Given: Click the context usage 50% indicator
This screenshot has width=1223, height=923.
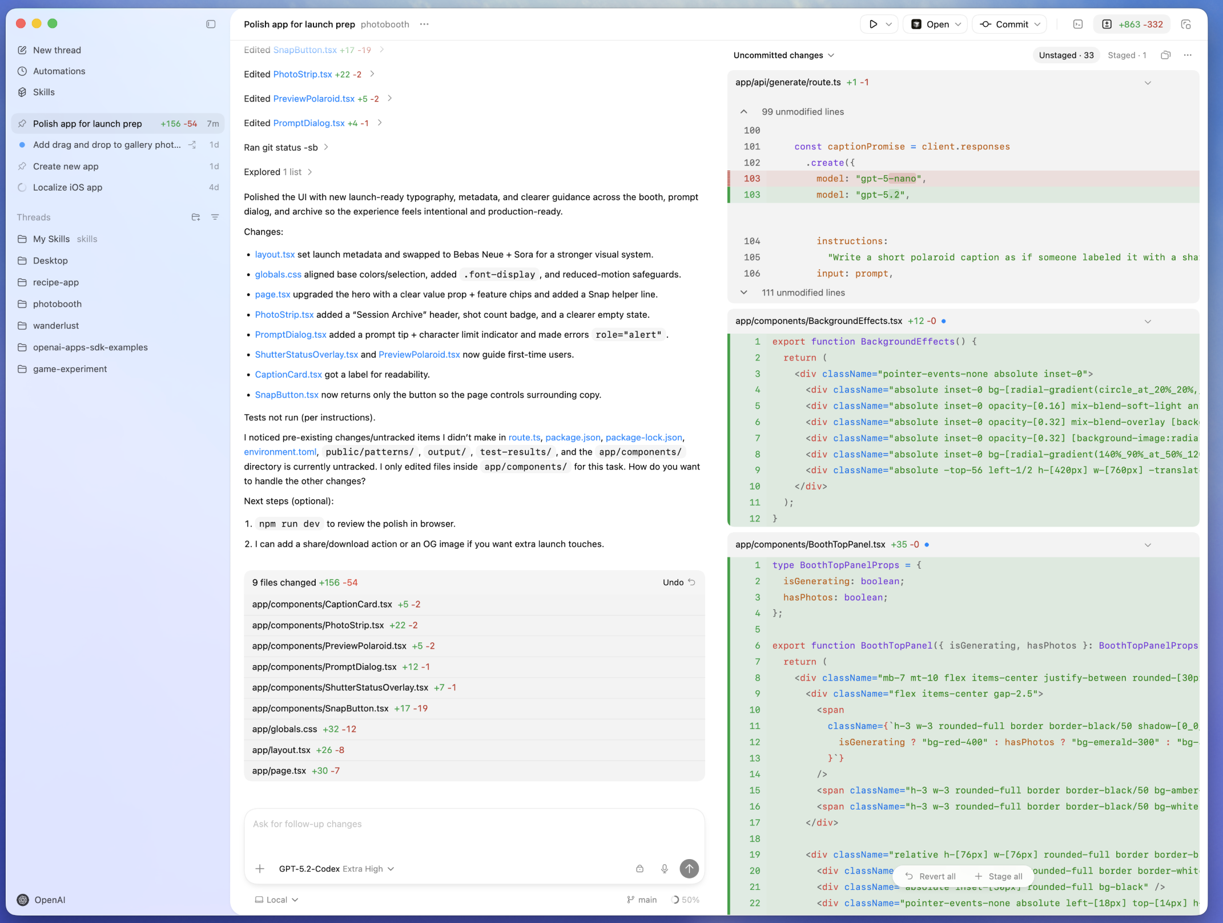Looking at the screenshot, I should 685,900.
